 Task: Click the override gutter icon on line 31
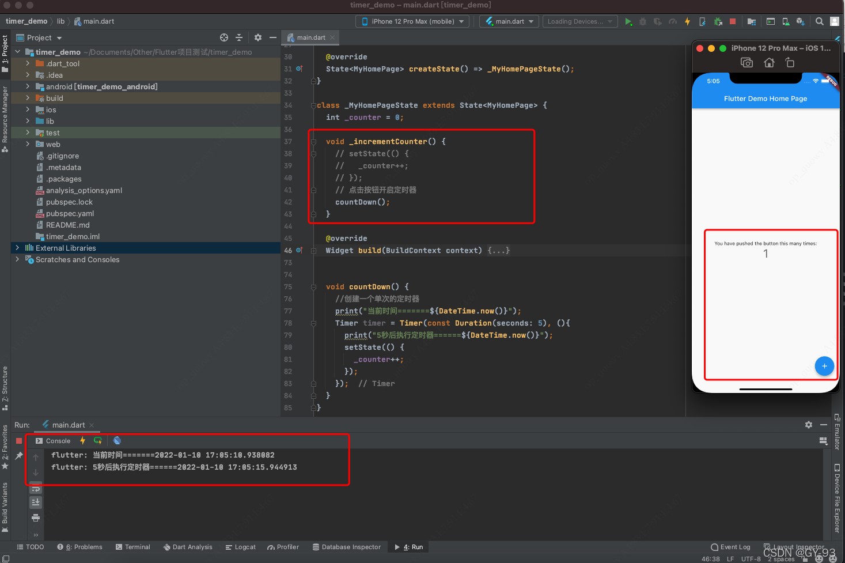coord(299,69)
